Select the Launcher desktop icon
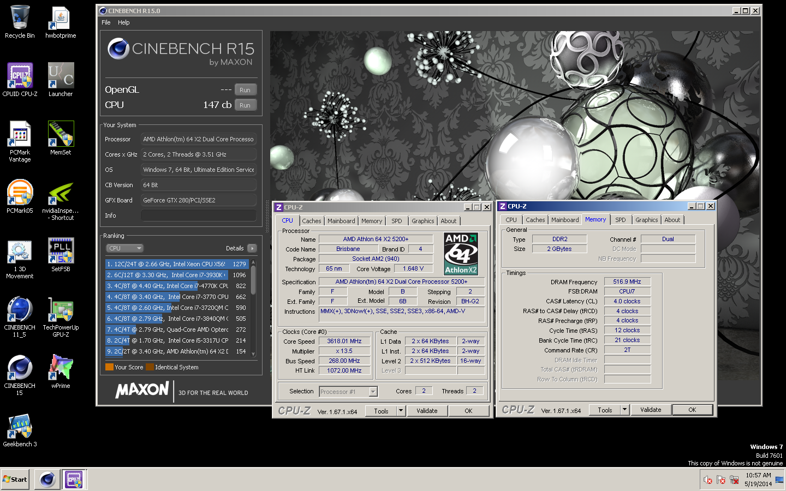The height and width of the screenshot is (491, 786). [x=61, y=80]
